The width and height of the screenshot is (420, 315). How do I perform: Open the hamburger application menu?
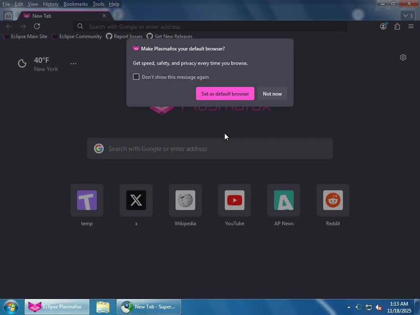point(411,26)
